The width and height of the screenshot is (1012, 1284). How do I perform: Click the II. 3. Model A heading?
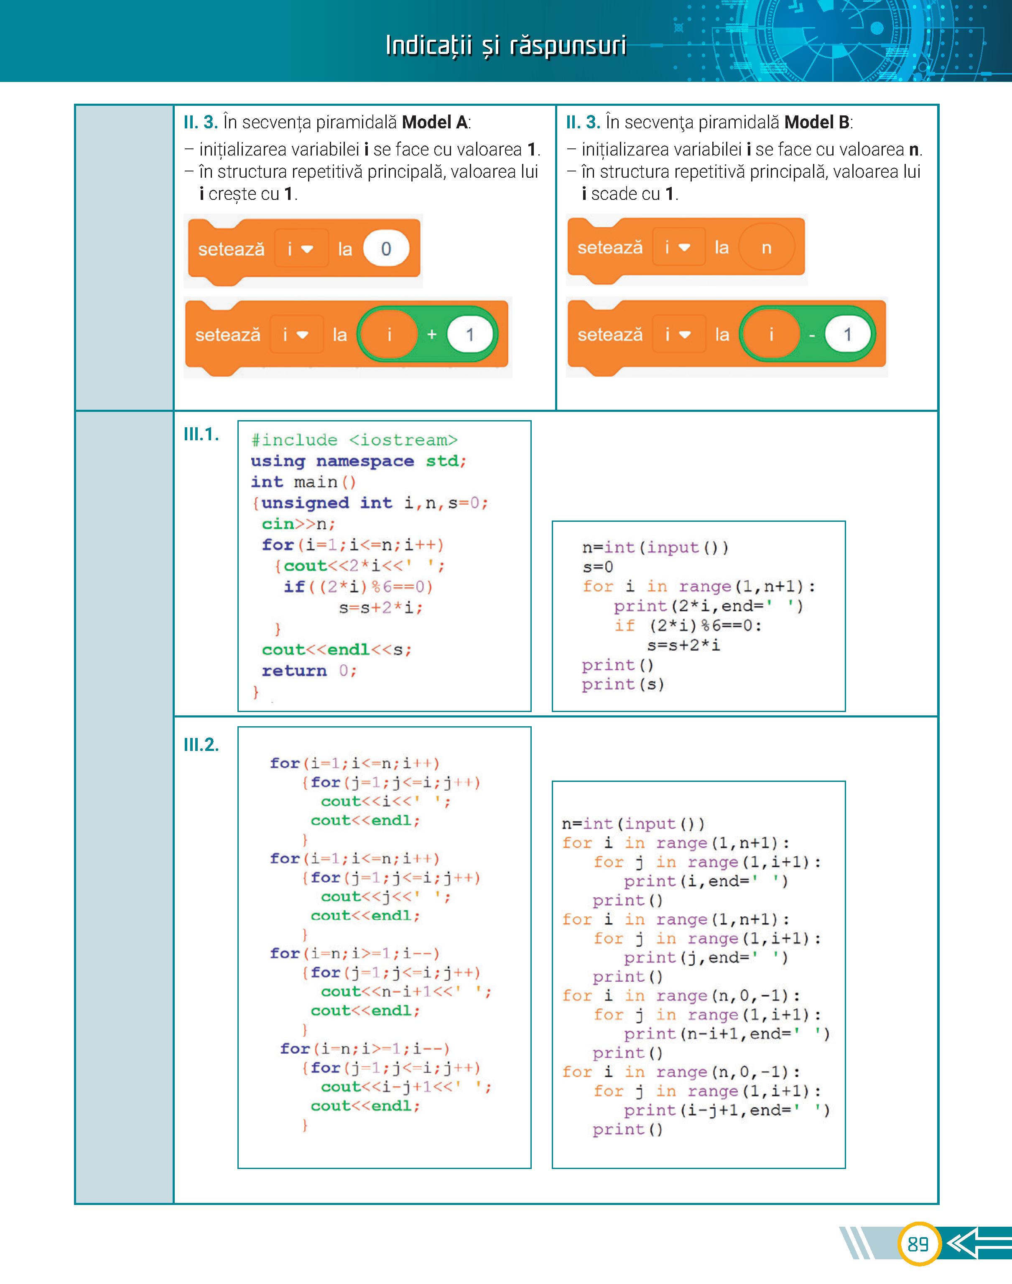(327, 123)
